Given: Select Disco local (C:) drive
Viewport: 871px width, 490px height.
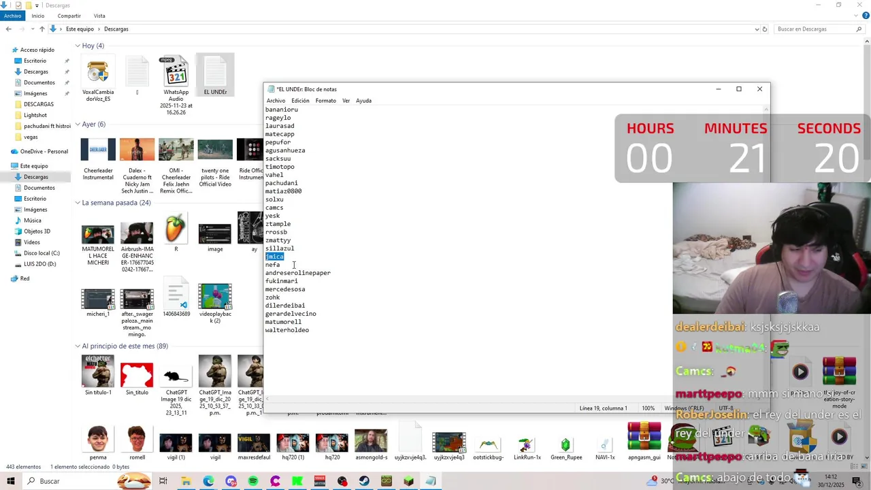Looking at the screenshot, I should [x=41, y=253].
